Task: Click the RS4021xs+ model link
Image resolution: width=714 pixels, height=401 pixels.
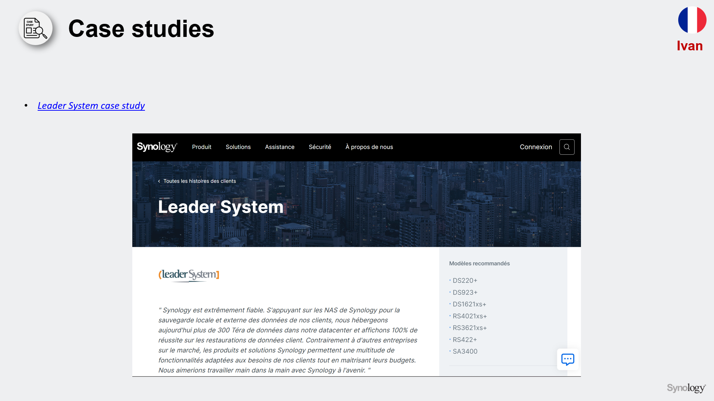Action: pos(470,316)
